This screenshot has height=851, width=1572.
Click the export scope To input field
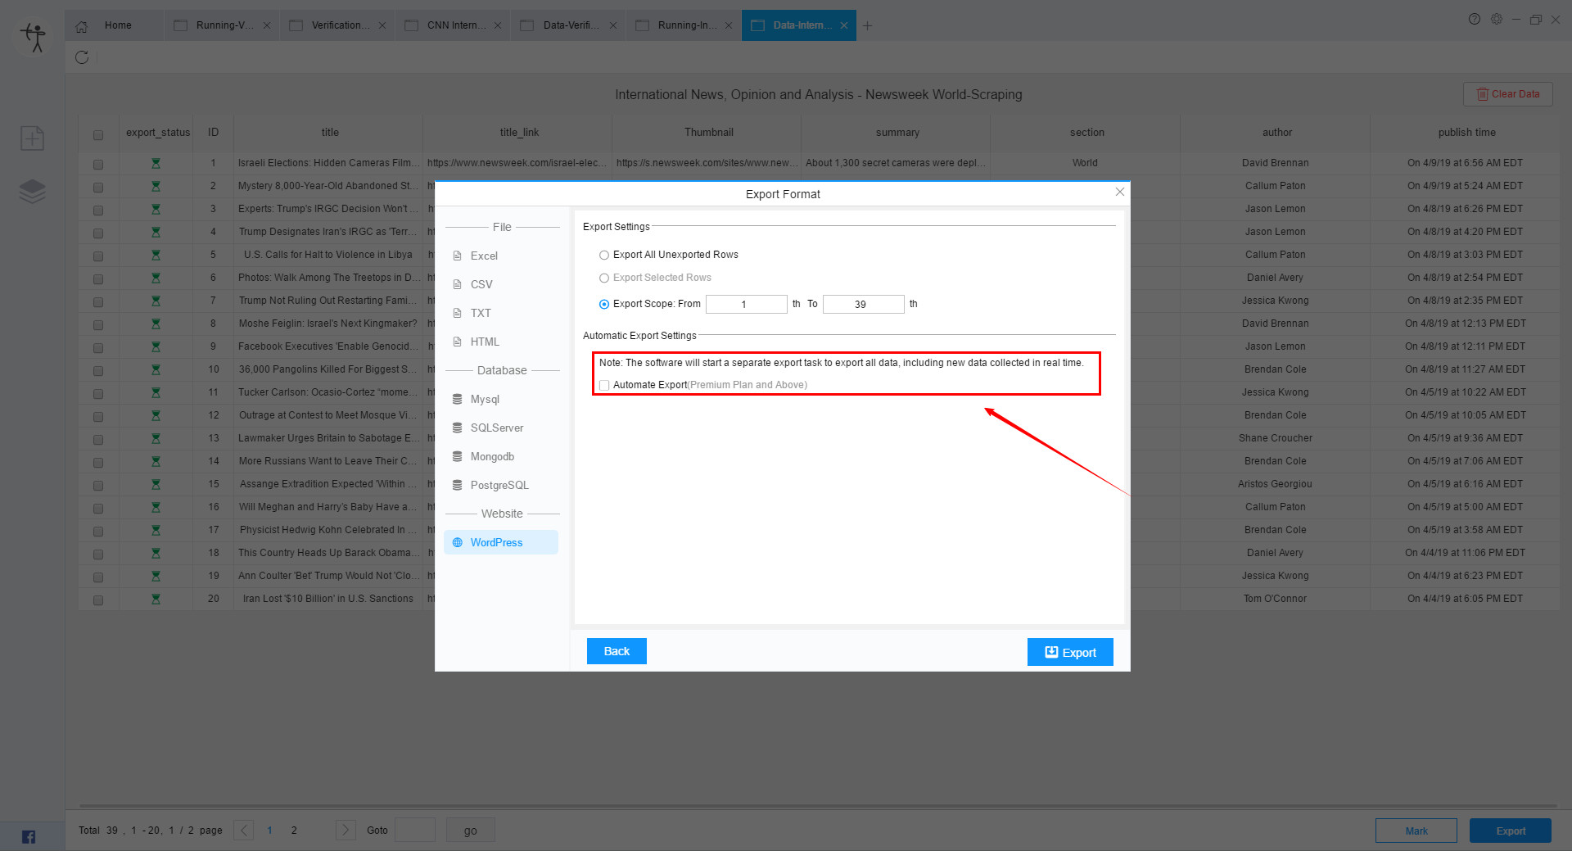pos(863,304)
